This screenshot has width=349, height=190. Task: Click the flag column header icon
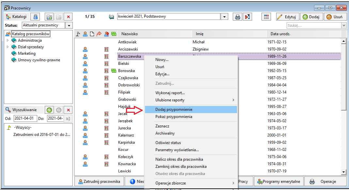(x=78, y=34)
